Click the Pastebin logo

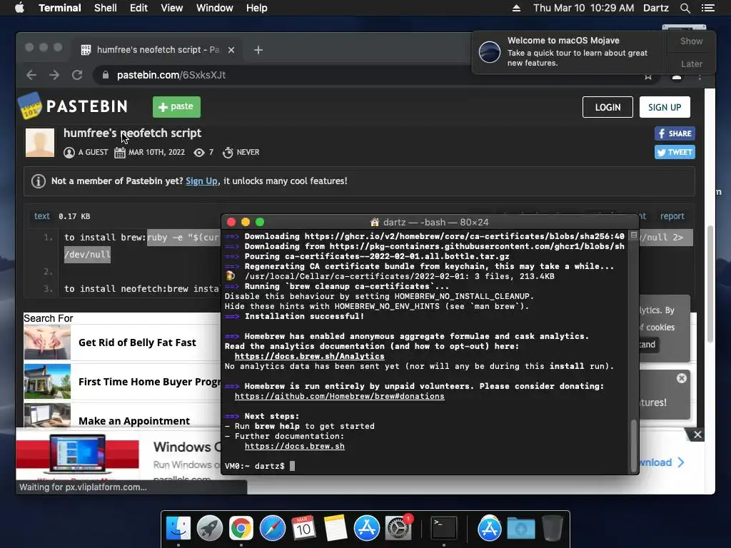(74, 106)
